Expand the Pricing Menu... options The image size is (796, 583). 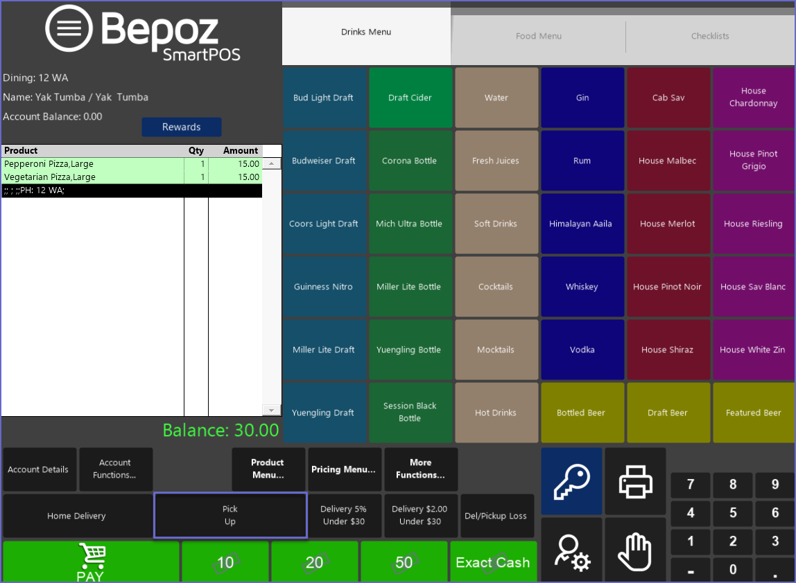point(344,469)
